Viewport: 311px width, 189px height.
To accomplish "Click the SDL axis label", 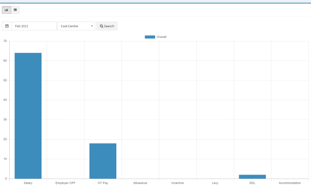I will (x=252, y=183).
